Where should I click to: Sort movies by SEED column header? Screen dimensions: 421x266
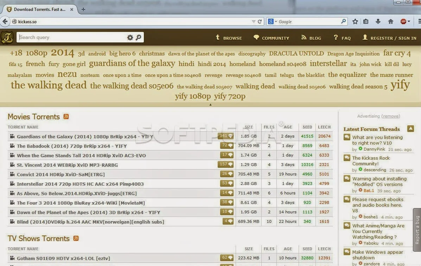(307, 127)
